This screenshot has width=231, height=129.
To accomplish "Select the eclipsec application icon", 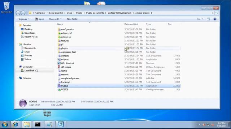I will pyautogui.click(x=59, y=59).
